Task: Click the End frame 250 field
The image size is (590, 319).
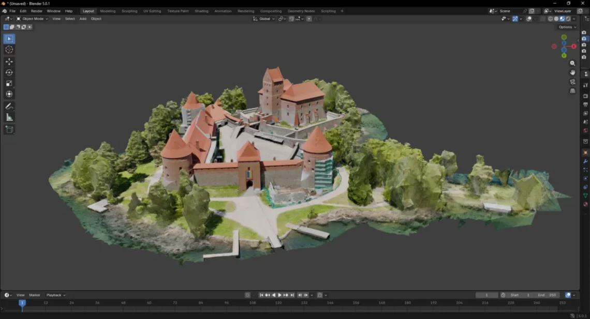Action: [547, 295]
